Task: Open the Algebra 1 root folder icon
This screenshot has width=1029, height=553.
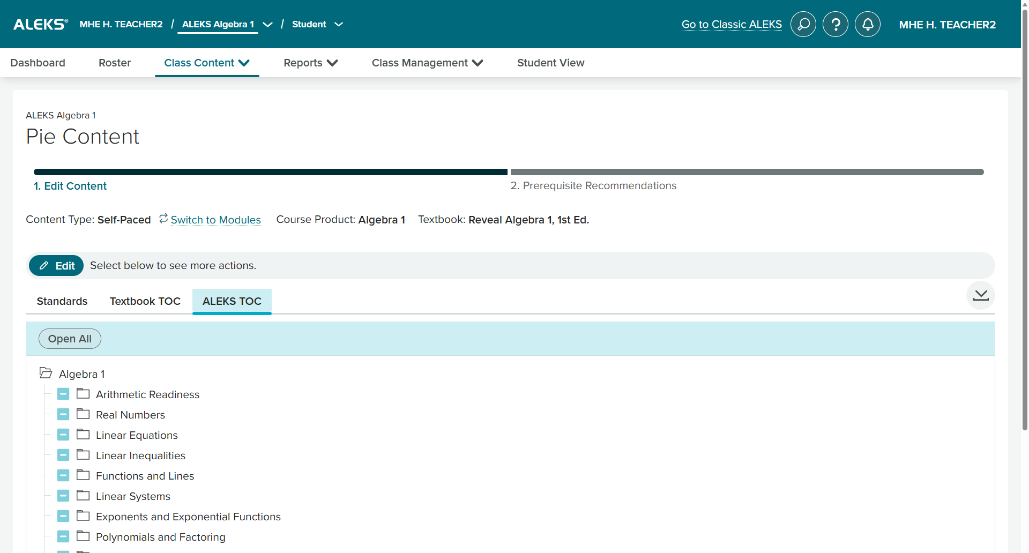Action: coord(46,373)
